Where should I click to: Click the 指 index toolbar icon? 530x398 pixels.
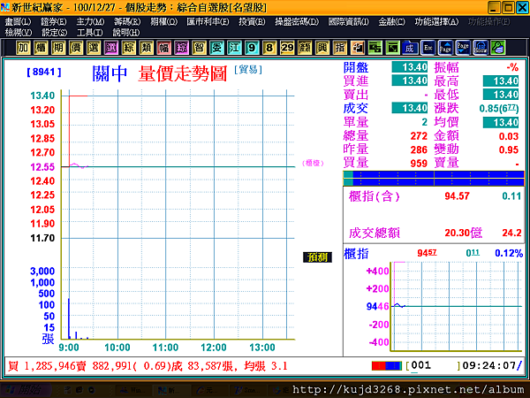340,48
